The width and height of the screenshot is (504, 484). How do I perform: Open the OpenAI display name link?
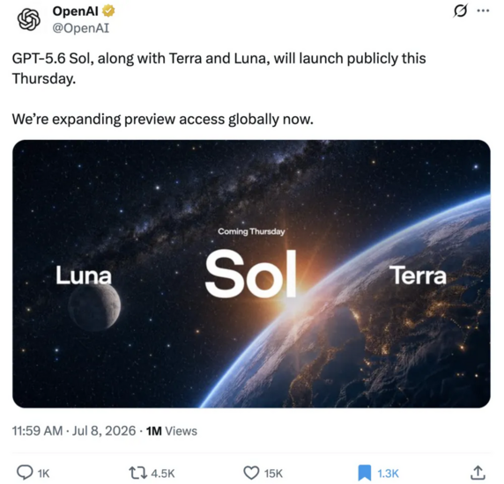point(75,11)
